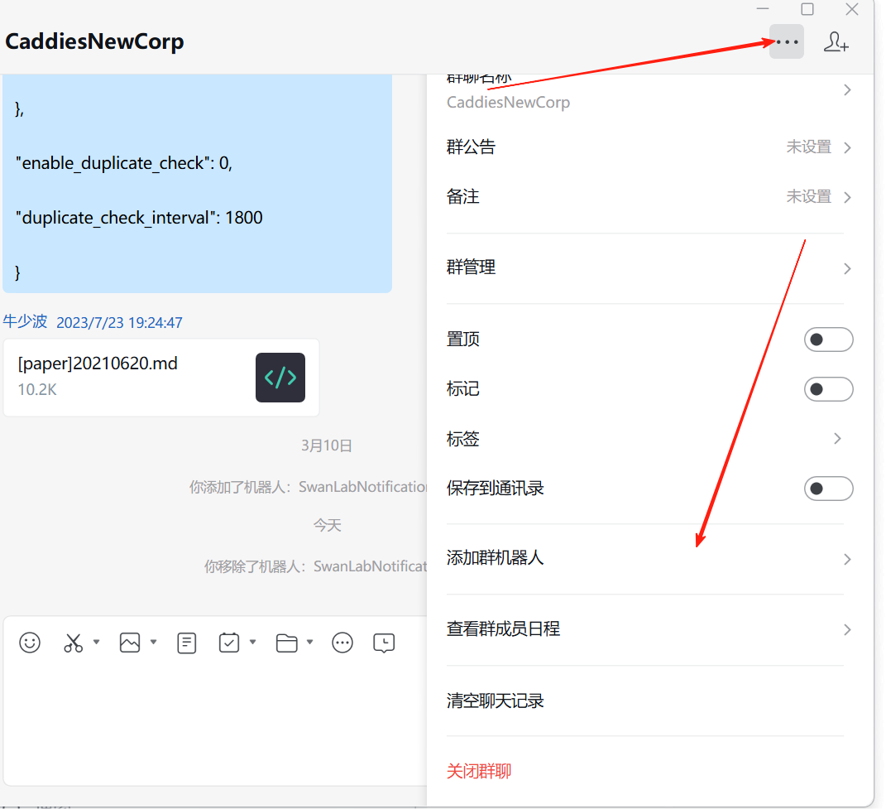Click the folder file icon in toolbar
The width and height of the screenshot is (886, 809).
coord(286,643)
